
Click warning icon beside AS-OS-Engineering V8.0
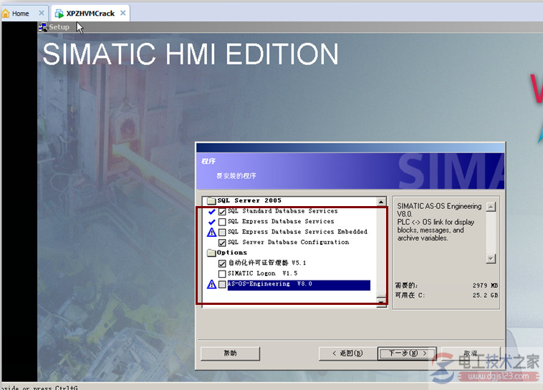tap(211, 284)
